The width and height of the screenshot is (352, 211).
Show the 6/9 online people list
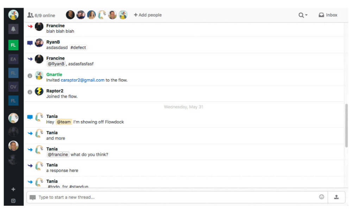pyautogui.click(x=41, y=15)
